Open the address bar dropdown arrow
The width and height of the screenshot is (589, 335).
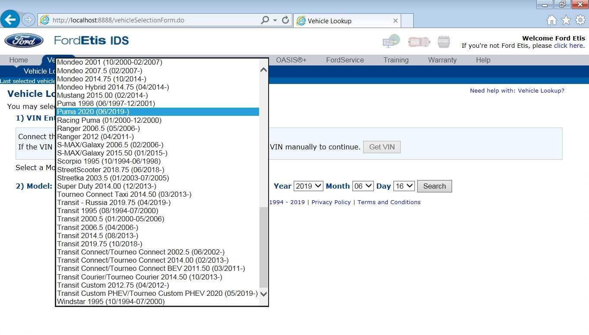point(275,20)
